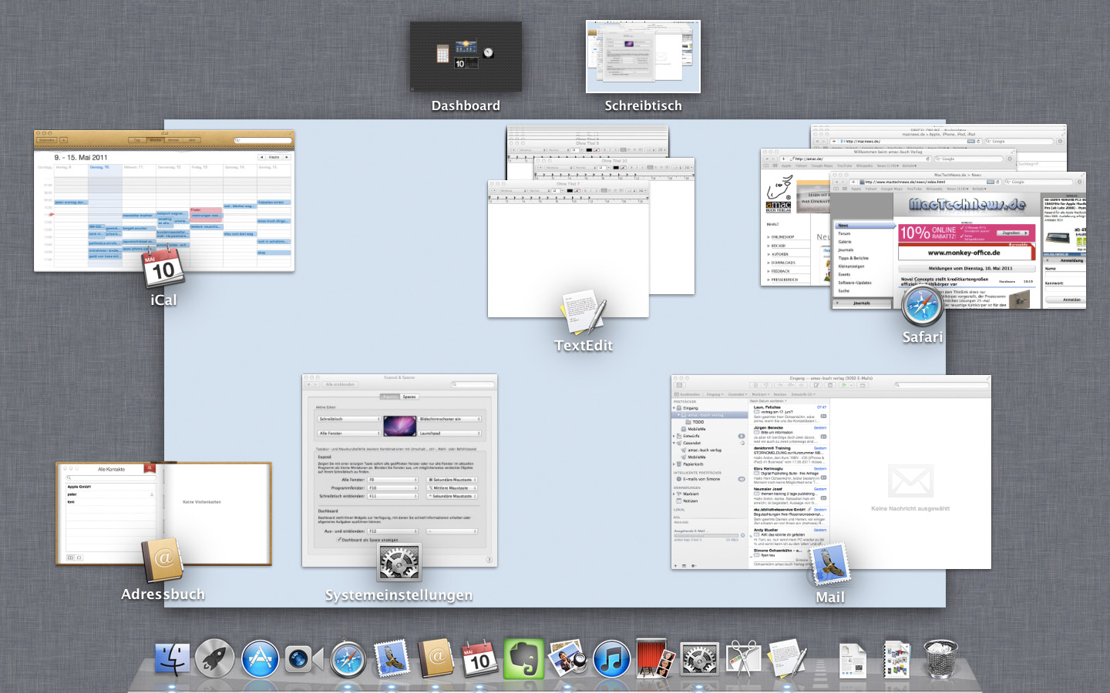Viewport: 1110px width, 693px height.
Task: Toggle Dashboard als Space anzeigen checkbox
Action: click(340, 540)
